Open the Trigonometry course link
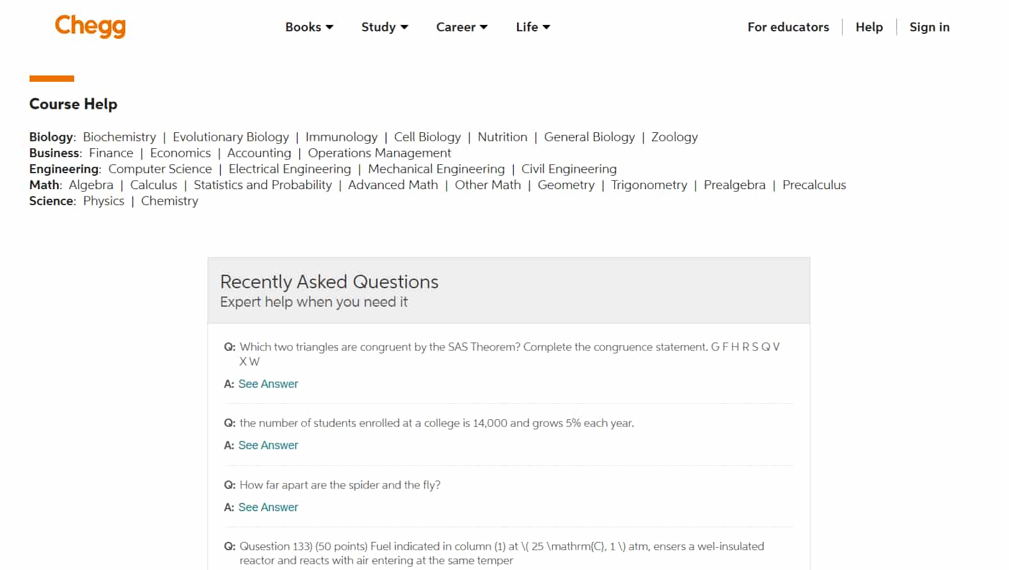Screen dimensions: 1009x570 (649, 185)
